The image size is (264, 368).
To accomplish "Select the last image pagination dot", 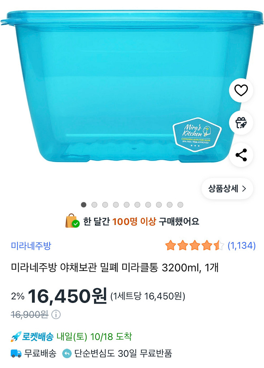I will pos(180,205).
